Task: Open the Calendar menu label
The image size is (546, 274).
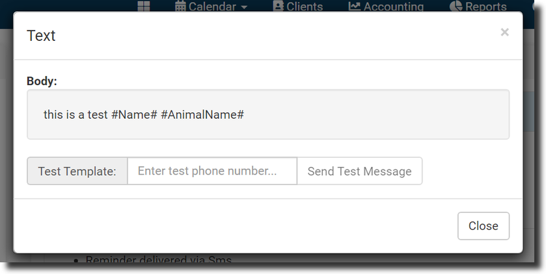Action: pyautogui.click(x=212, y=6)
